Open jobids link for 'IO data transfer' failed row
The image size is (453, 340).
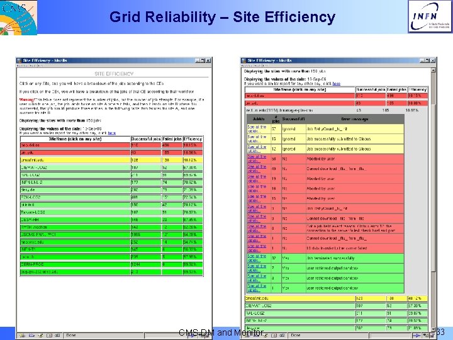257,248
